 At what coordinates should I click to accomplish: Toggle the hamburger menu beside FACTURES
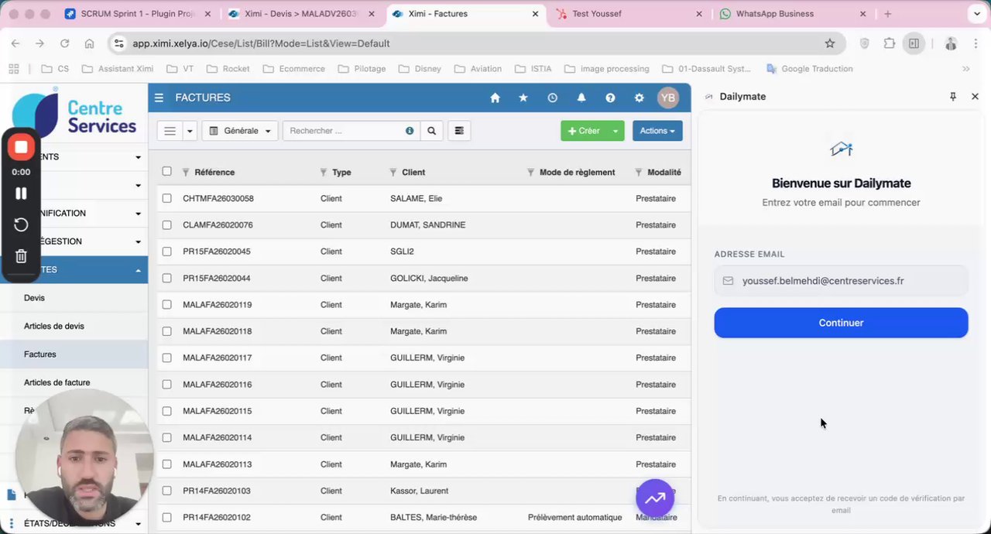click(159, 98)
